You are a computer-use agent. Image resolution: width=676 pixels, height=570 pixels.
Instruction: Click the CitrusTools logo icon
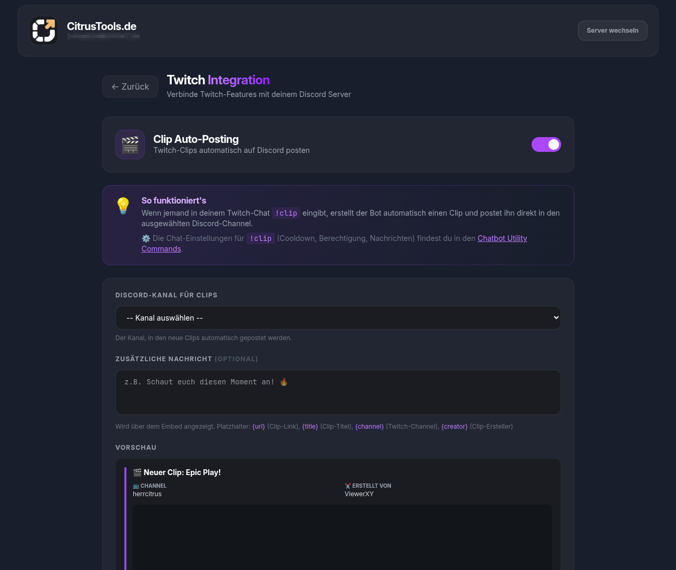[x=43, y=30]
